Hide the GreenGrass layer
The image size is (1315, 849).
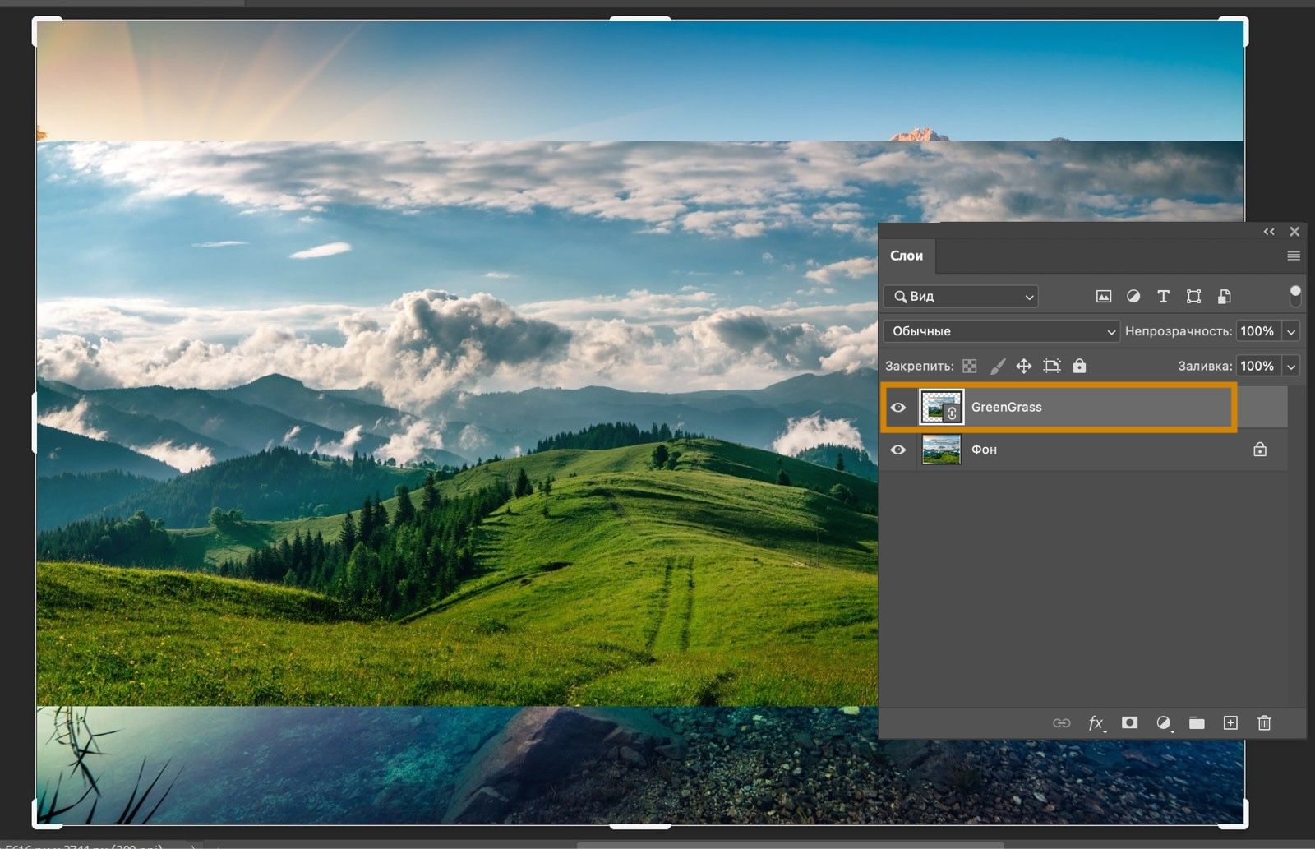(x=897, y=407)
